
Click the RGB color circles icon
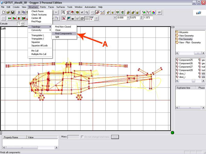[x=153, y=12]
